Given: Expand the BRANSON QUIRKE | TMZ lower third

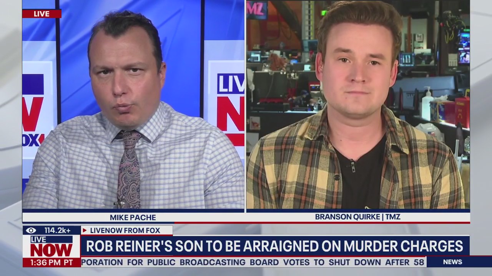Looking at the screenshot, I should 357,217.
